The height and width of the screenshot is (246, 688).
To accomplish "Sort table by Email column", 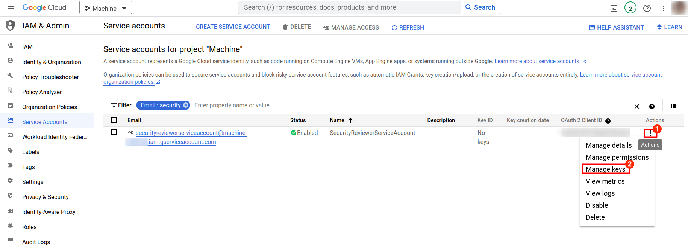I will click(134, 120).
